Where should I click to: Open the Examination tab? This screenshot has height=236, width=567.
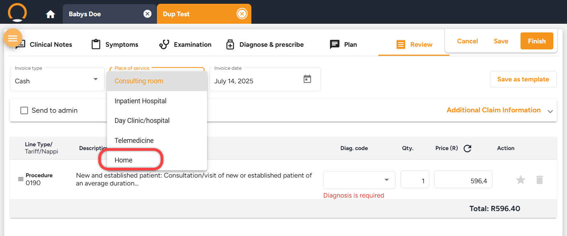(185, 44)
